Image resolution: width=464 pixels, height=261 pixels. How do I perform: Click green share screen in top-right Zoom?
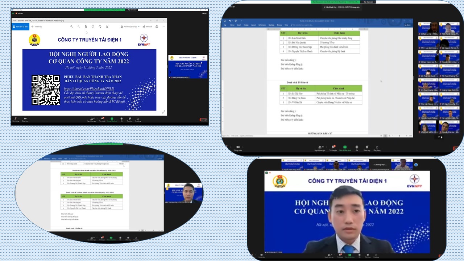click(x=345, y=148)
